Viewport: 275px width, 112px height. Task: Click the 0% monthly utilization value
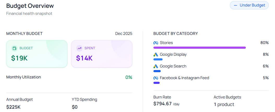point(129,77)
